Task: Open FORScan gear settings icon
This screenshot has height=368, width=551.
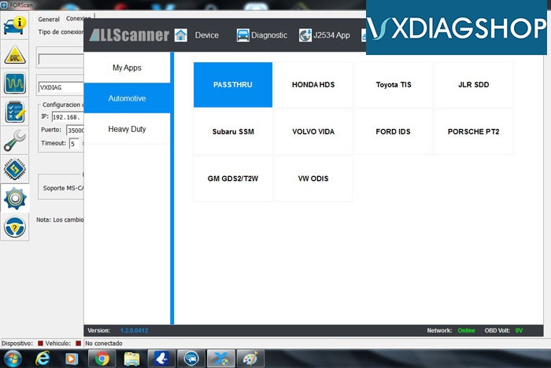Action: pyautogui.click(x=13, y=197)
